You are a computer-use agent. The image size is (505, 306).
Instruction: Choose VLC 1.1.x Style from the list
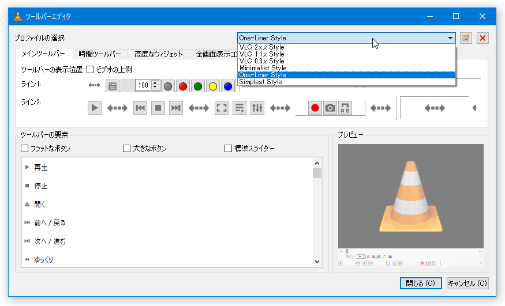coord(346,54)
